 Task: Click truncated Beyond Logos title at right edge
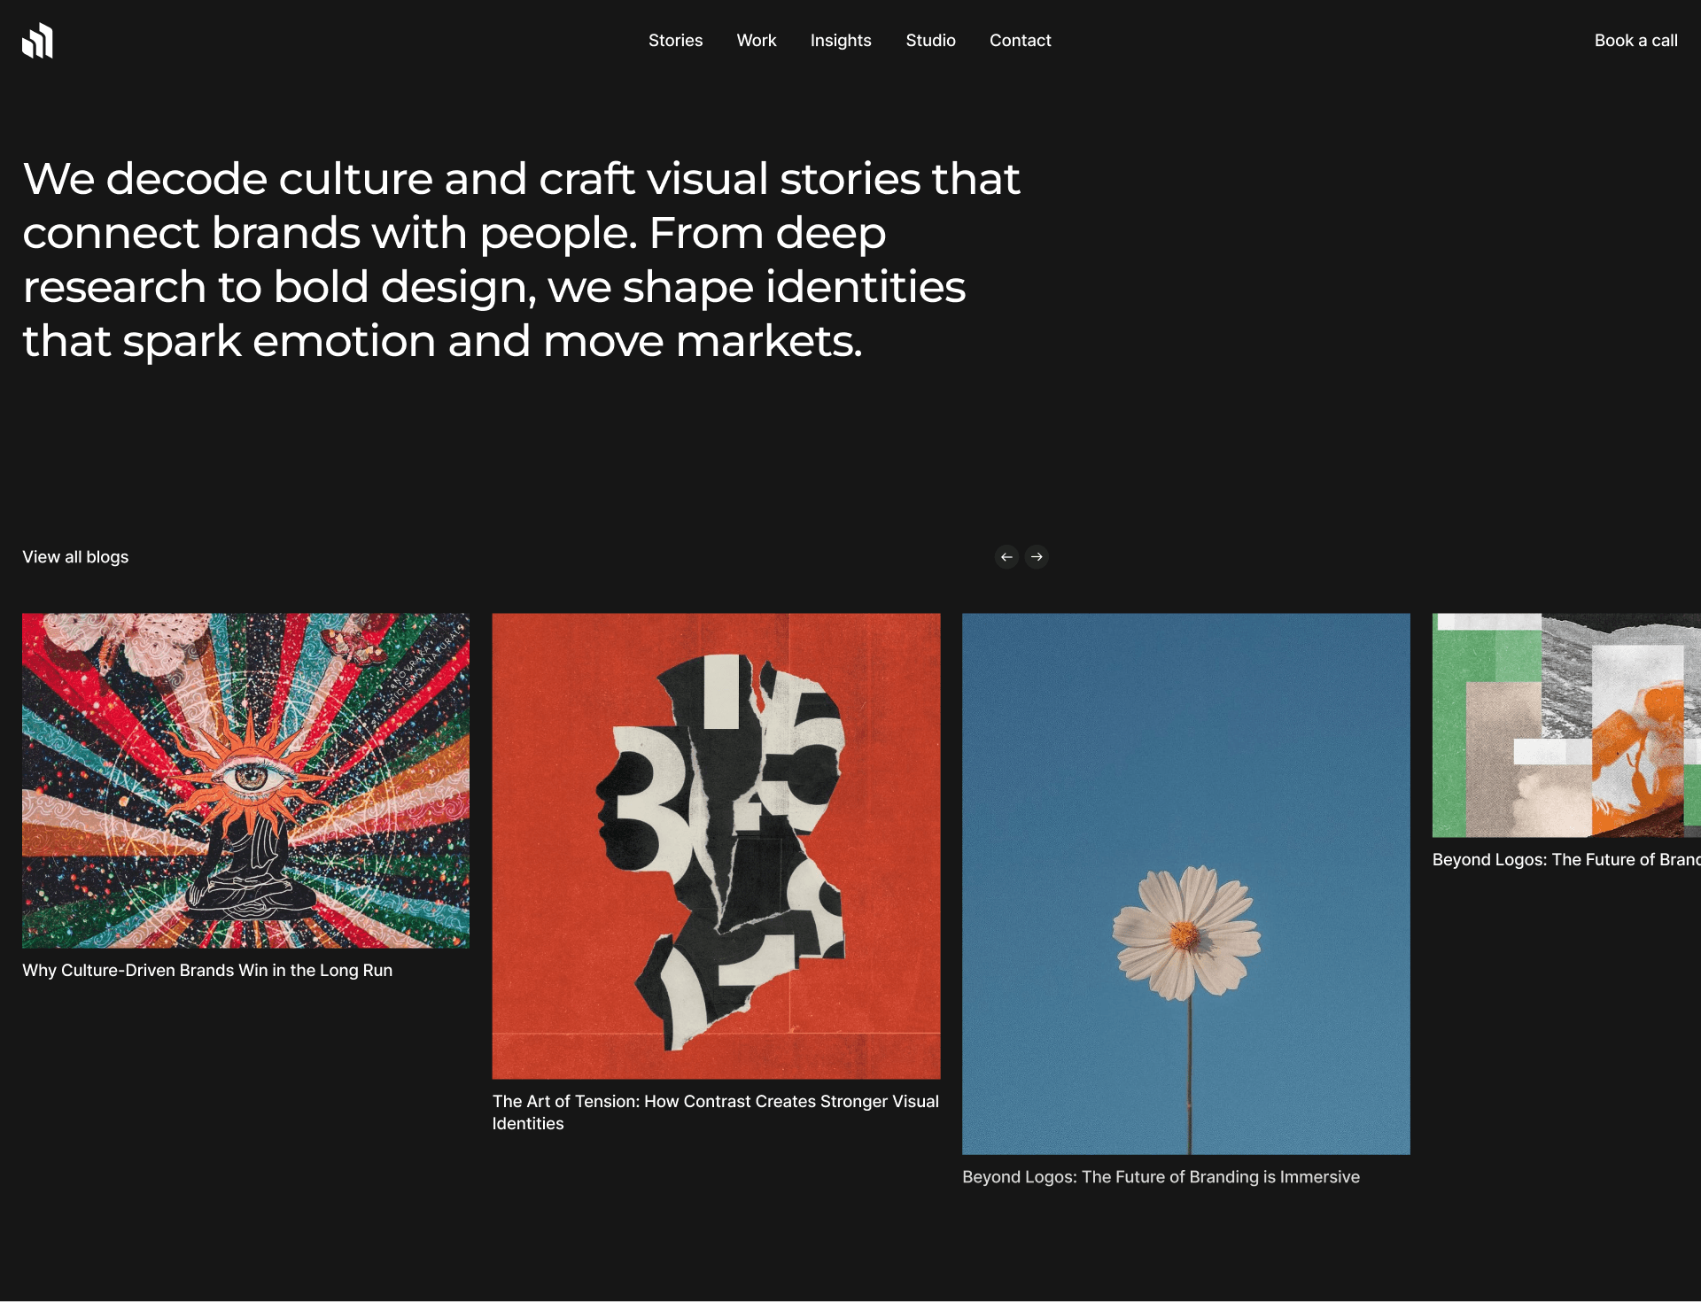(1565, 860)
